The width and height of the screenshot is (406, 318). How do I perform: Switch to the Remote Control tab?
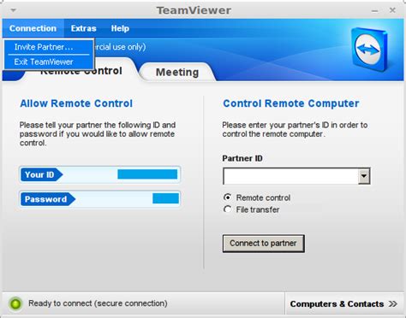(81, 71)
